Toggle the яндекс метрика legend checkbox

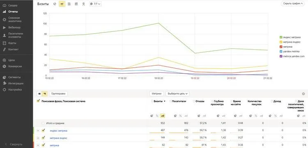281,37
